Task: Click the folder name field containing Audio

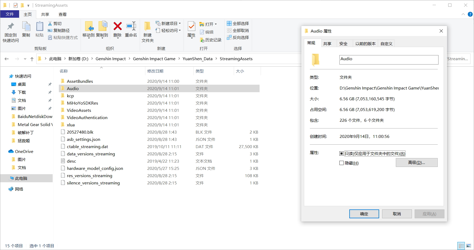Action: click(389, 60)
